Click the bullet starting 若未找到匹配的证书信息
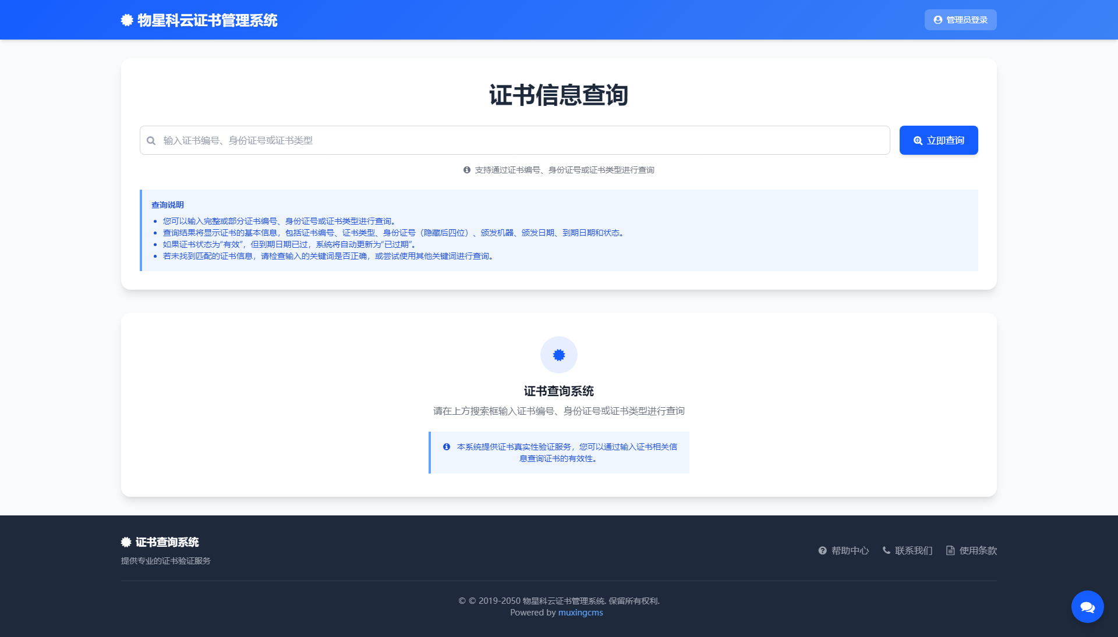Image resolution: width=1118 pixels, height=637 pixels. tap(330, 256)
